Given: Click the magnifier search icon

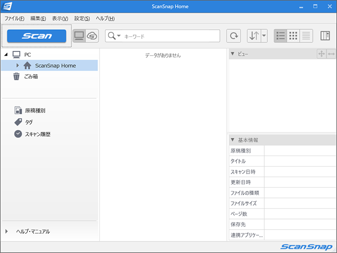Looking at the screenshot, I should click(x=111, y=36).
